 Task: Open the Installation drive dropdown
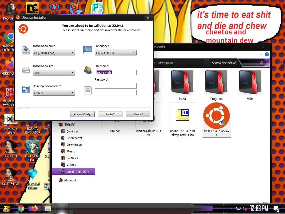(x=54, y=53)
